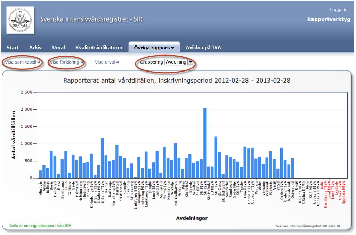
Task: Click the SU TIVA bar in chart
Action: [216, 157]
